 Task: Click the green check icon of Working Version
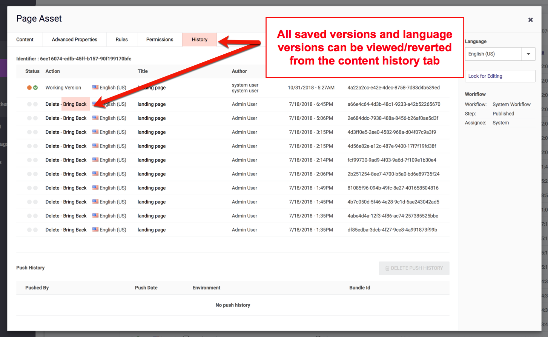(35, 88)
